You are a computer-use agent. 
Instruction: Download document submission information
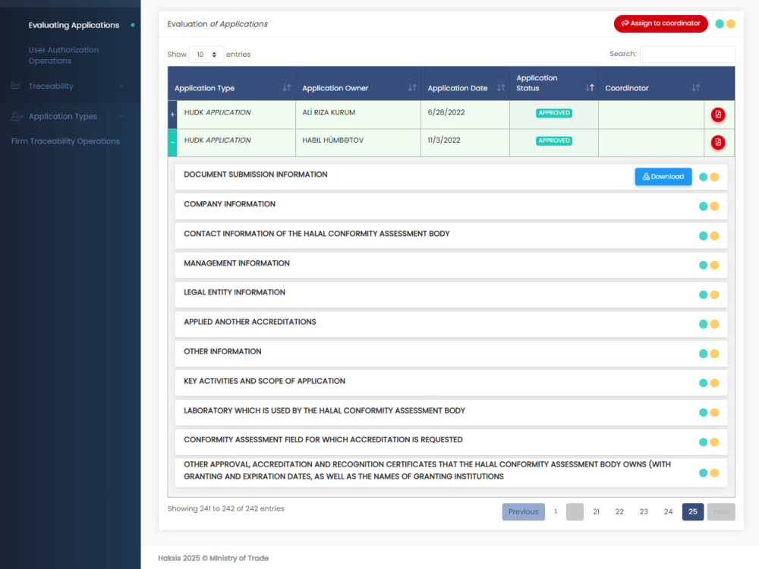tap(663, 177)
